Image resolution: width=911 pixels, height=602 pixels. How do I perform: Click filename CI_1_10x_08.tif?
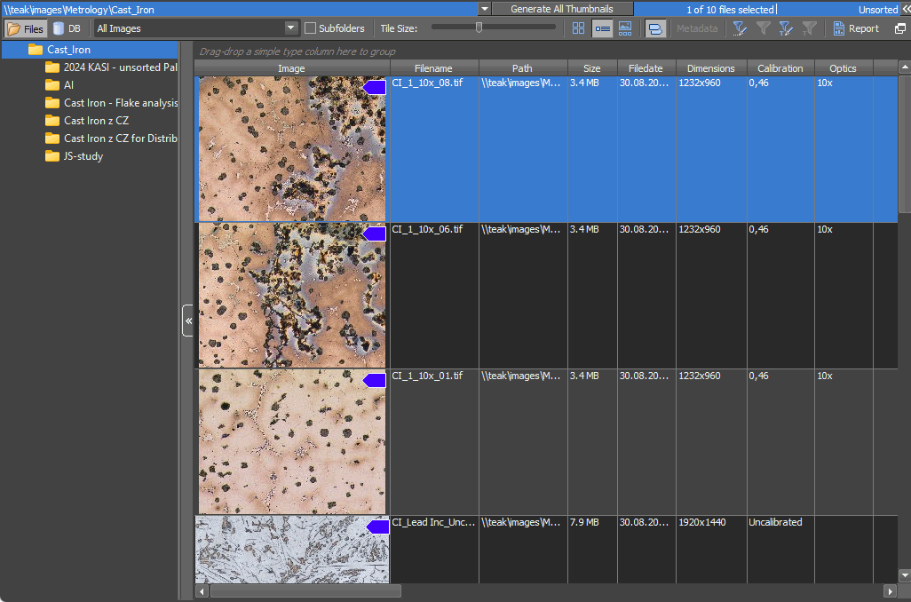[427, 83]
